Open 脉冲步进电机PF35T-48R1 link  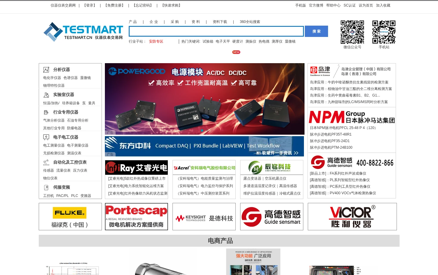331,134
